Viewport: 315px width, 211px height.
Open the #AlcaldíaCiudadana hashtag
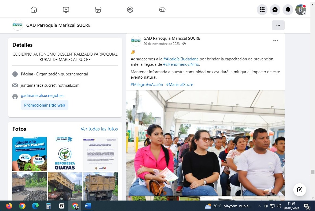click(x=181, y=59)
